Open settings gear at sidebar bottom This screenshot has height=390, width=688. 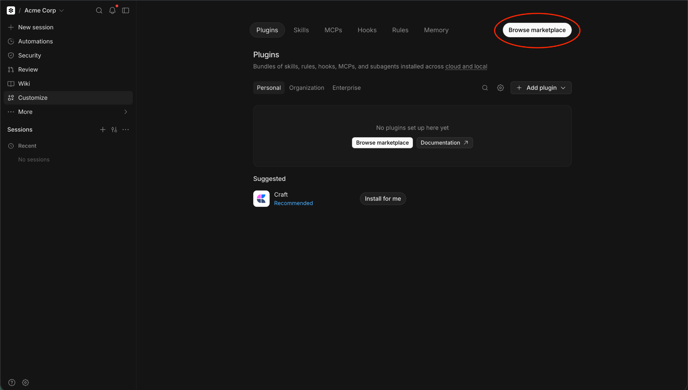click(x=26, y=382)
